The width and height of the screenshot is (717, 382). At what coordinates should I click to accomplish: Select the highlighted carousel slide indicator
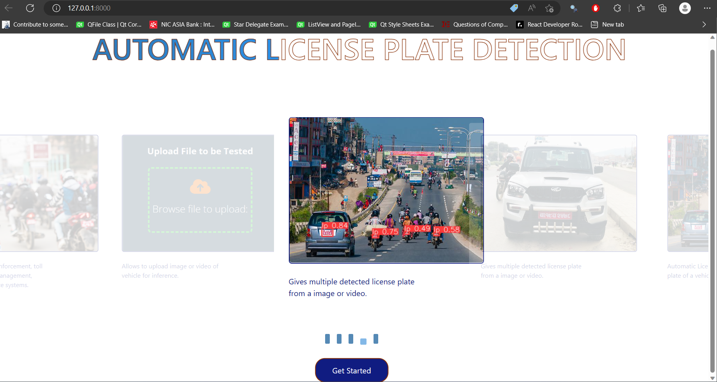coord(363,341)
